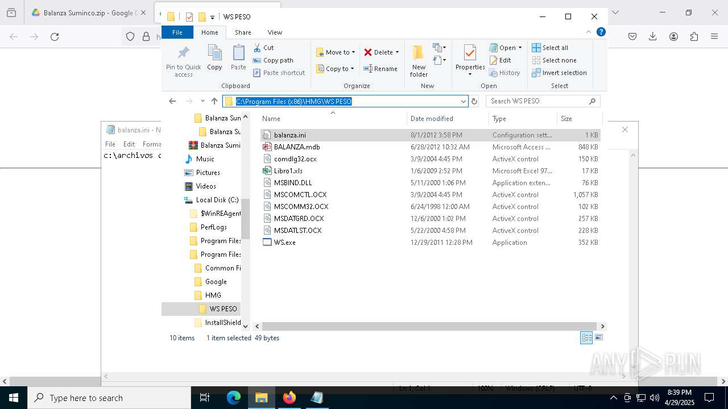
Task: Open Windows Start menu
Action: (14, 398)
